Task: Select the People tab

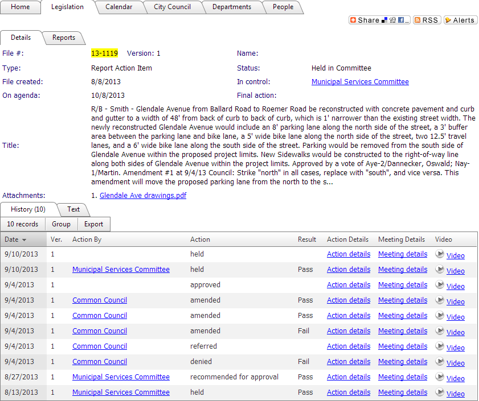Action: click(x=283, y=7)
